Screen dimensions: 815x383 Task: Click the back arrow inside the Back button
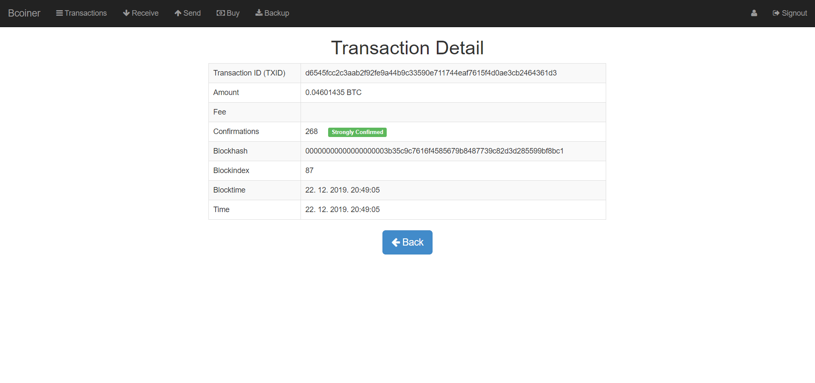click(396, 242)
